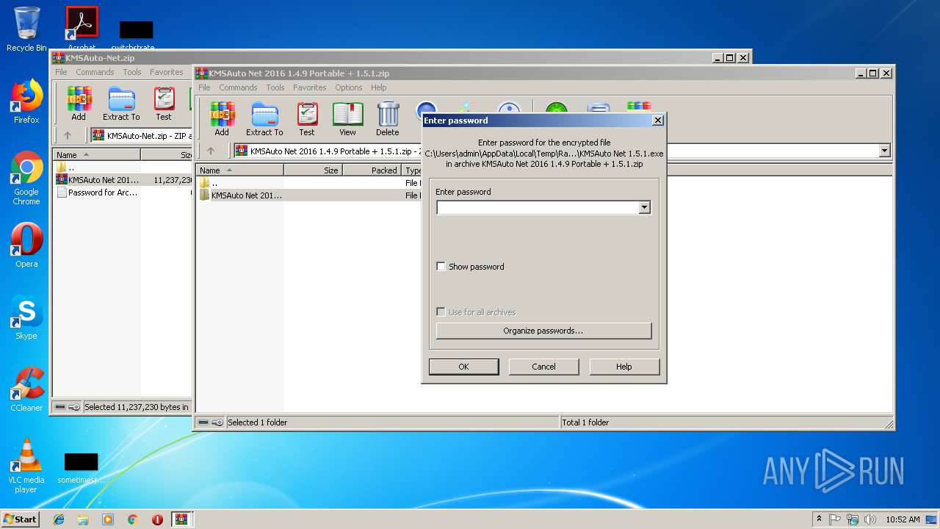Click the Action Center flag icon in the tray

[x=835, y=519]
